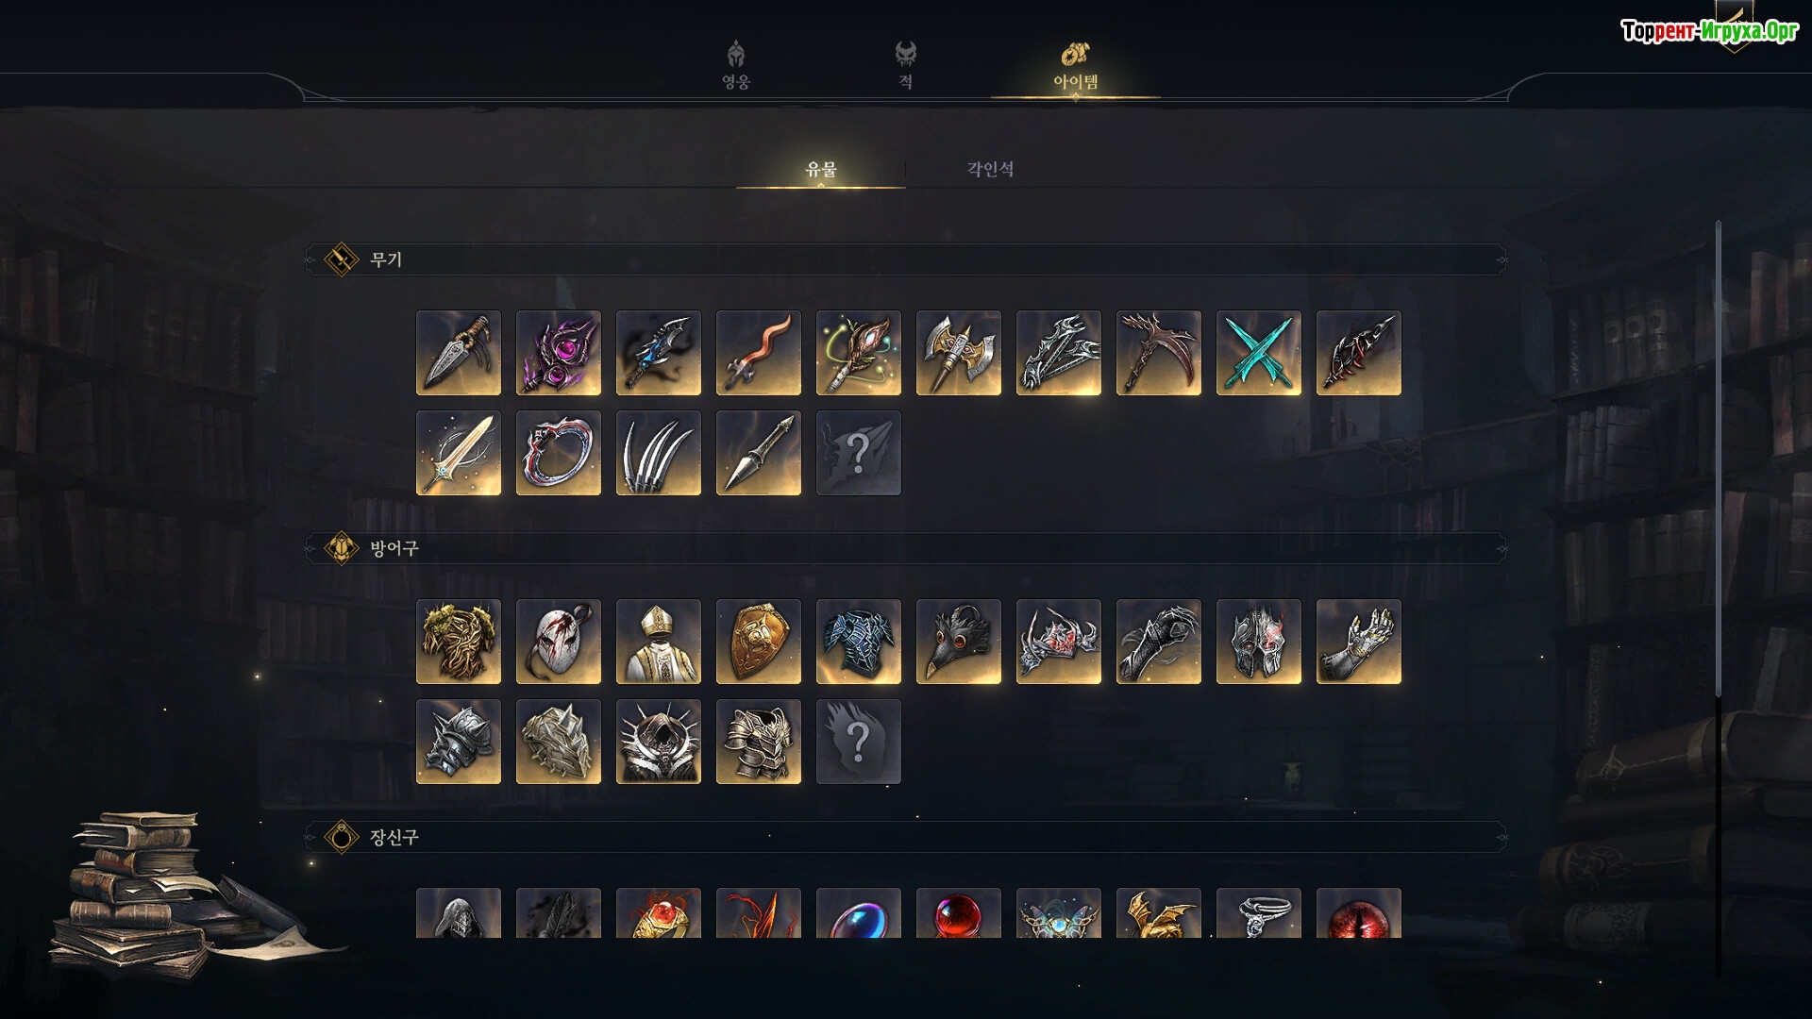
Task: Click the locked unknown armor question-mark slot
Action: point(859,742)
